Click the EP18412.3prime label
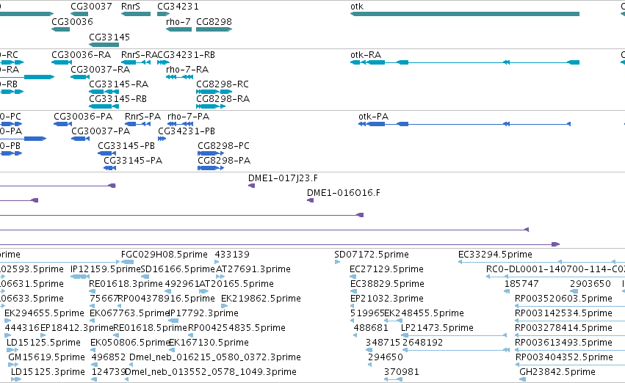The image size is (625, 383). 77,328
